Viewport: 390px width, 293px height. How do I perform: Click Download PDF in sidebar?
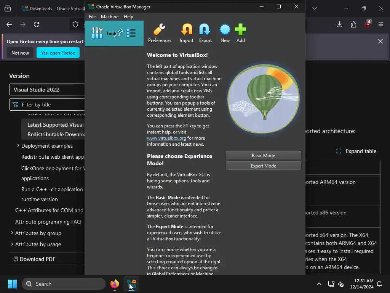pyautogui.click(x=34, y=259)
